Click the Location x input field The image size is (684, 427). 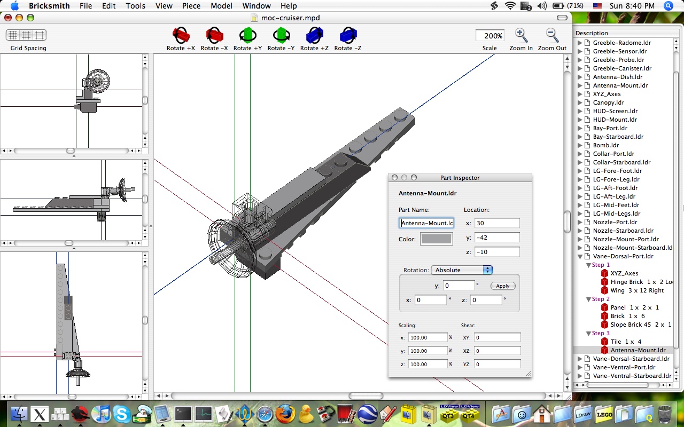click(x=496, y=223)
